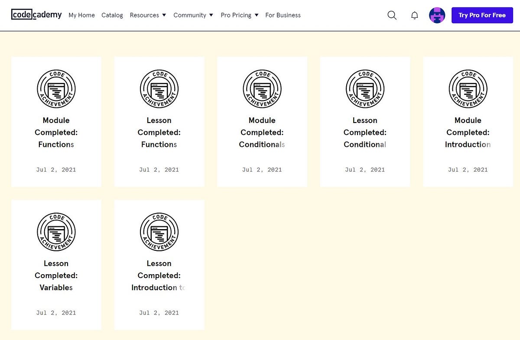This screenshot has width=520, height=340.
Task: Open the search magnifier
Action: point(392,15)
